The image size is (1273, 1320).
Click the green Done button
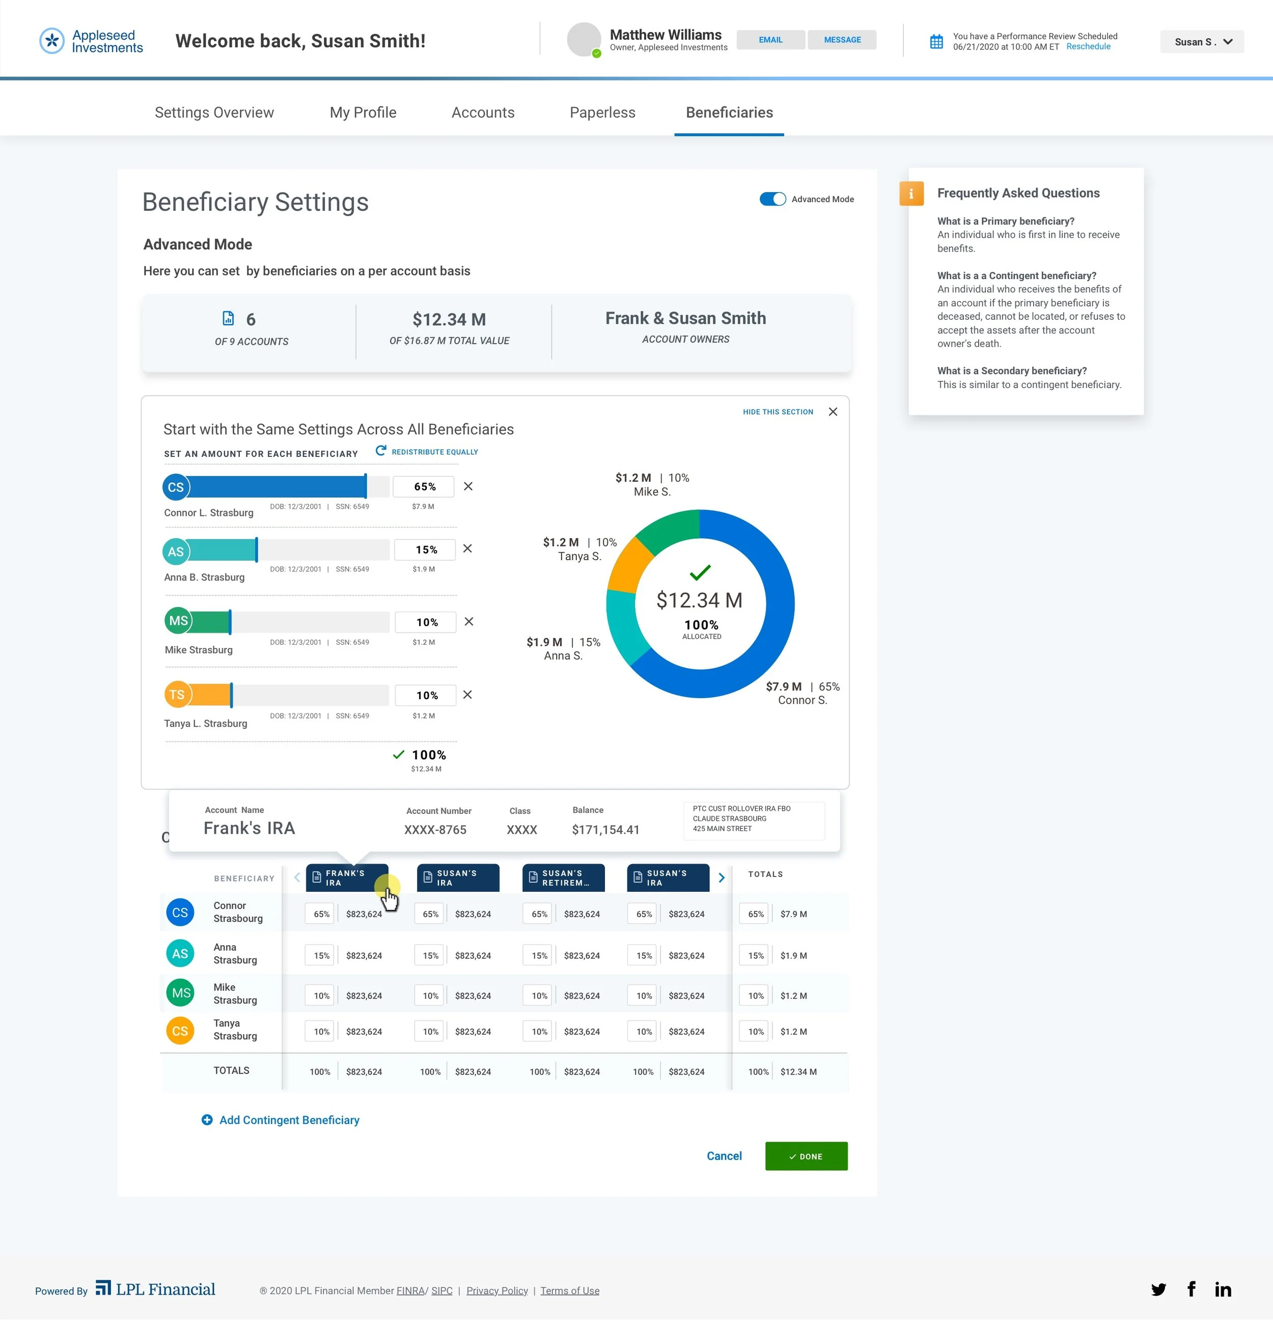tap(806, 1157)
